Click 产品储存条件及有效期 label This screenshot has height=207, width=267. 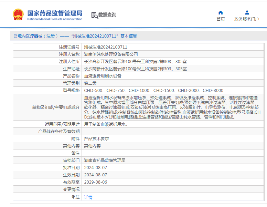59,132
